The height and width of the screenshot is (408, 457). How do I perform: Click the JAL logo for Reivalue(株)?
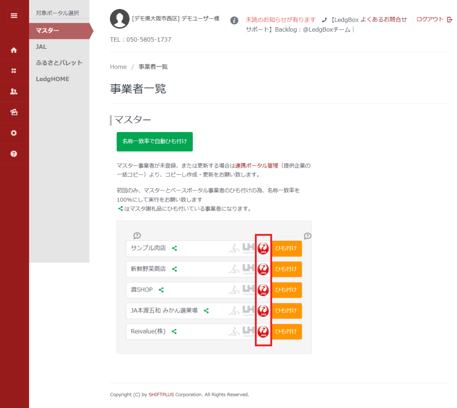pyautogui.click(x=263, y=331)
